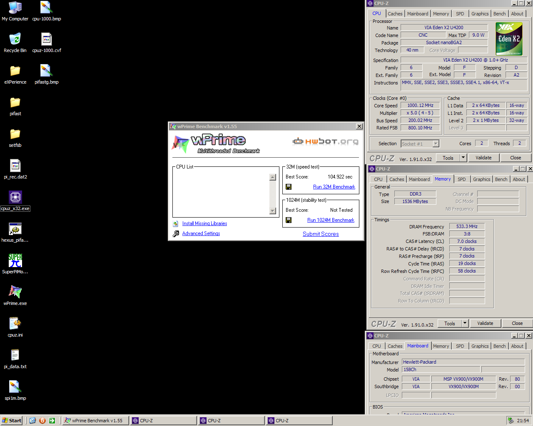The image size is (533, 426).
Task: Select cpuz-1000.cvf file icon
Action: (x=46, y=43)
